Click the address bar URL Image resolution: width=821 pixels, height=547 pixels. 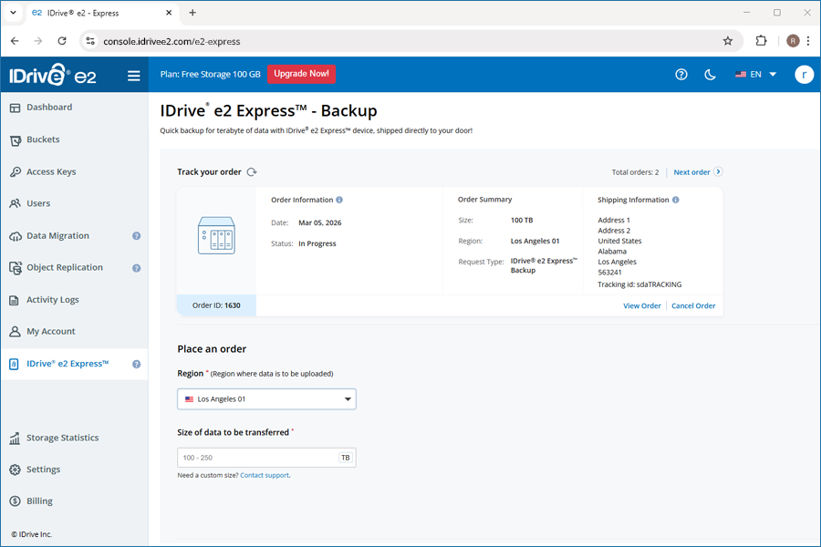click(x=171, y=41)
